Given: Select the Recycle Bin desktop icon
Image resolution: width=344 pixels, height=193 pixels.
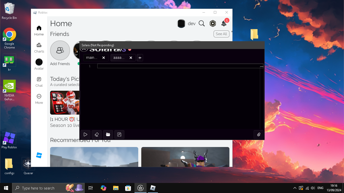Looking at the screenshot, I should (9, 11).
